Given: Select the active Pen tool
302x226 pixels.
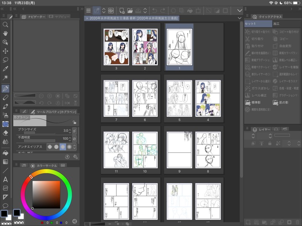Looking at the screenshot, I should tap(5, 89).
